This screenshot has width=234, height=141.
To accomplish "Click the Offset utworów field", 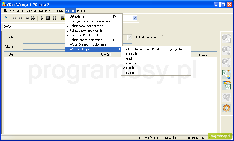I will [x=165, y=37].
